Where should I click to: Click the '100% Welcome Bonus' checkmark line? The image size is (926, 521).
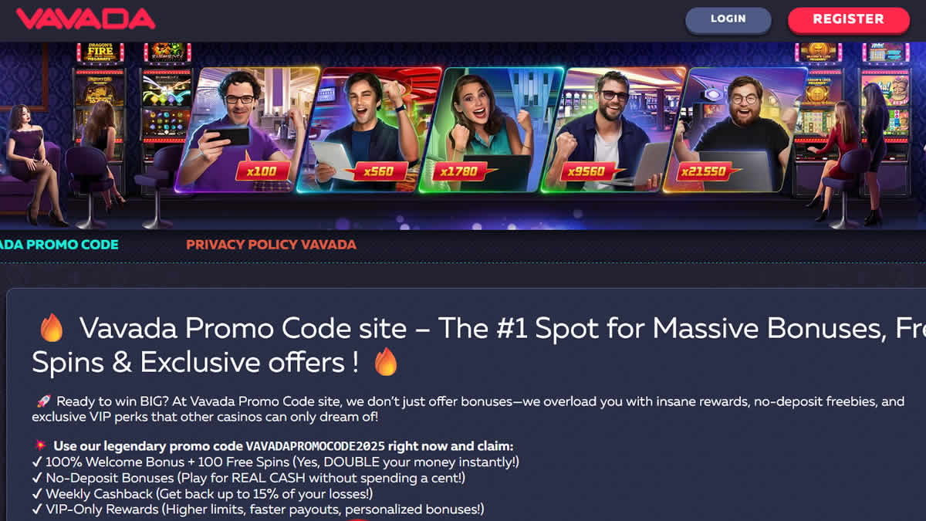(275, 462)
